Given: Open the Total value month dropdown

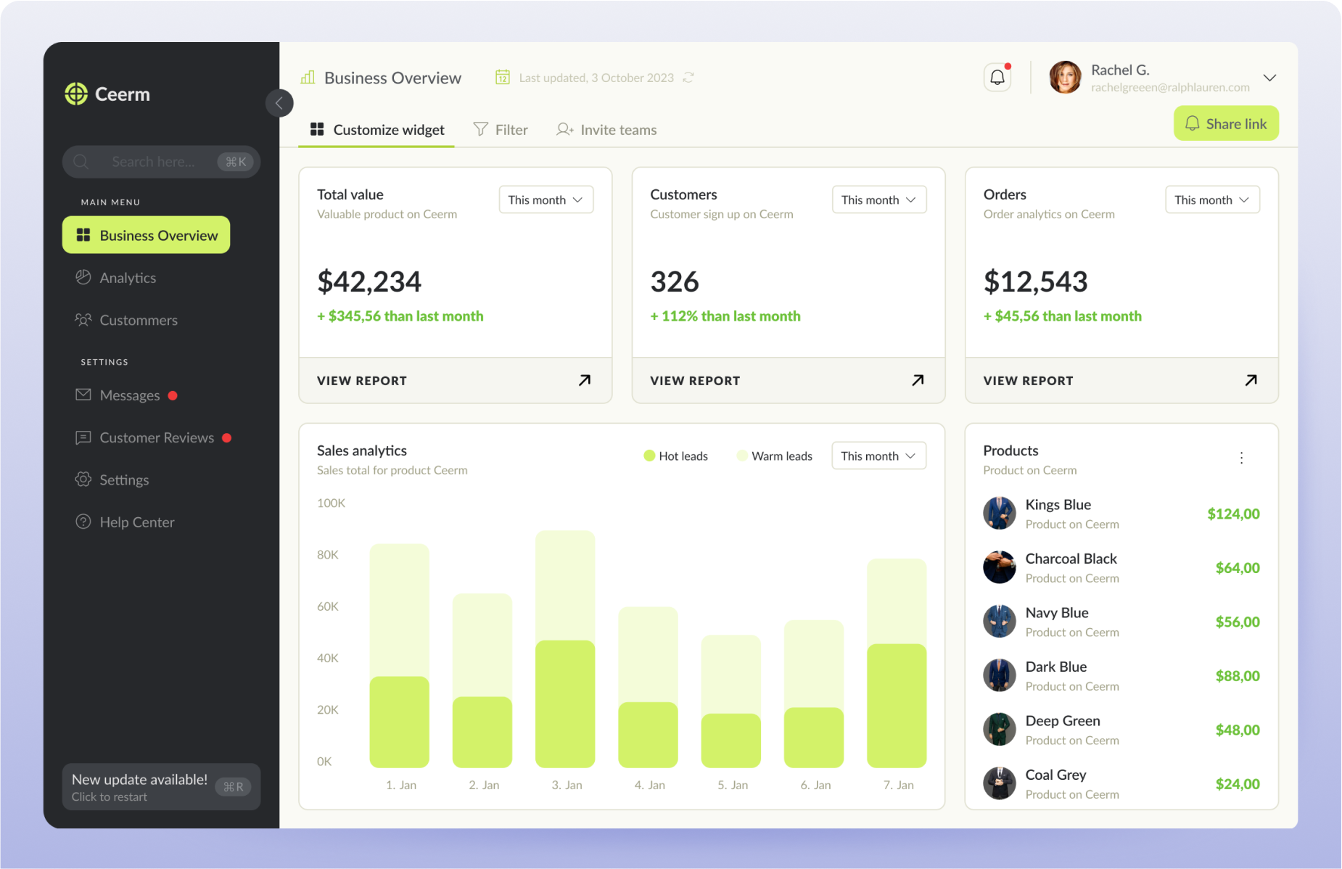Looking at the screenshot, I should [546, 199].
